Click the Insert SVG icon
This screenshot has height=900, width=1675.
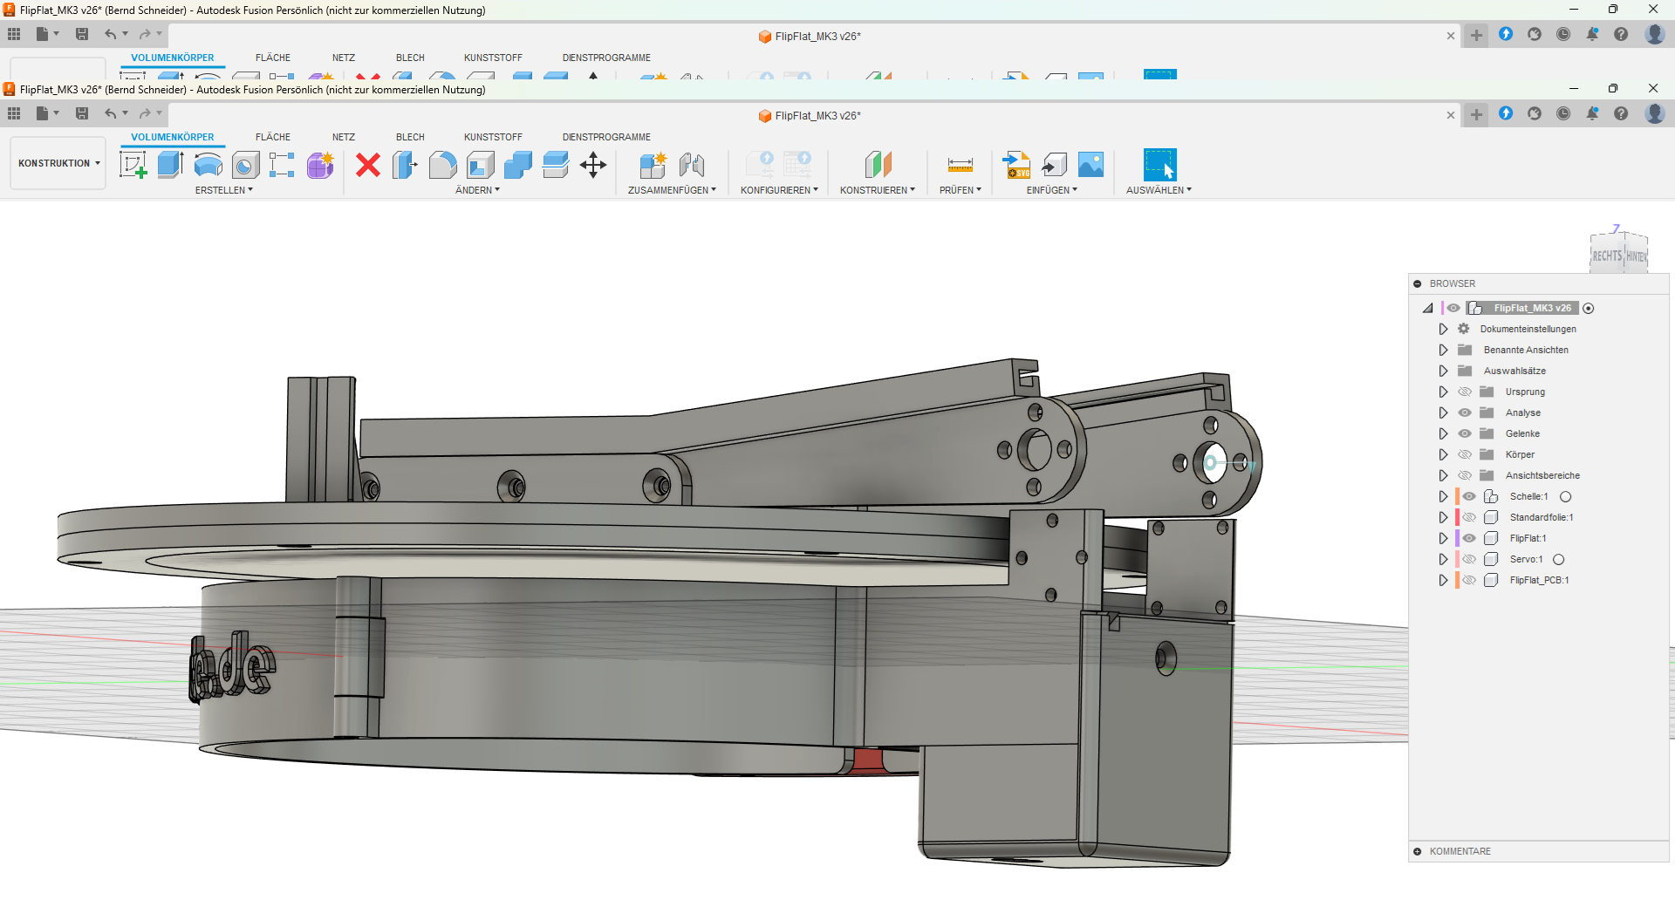click(x=1016, y=164)
